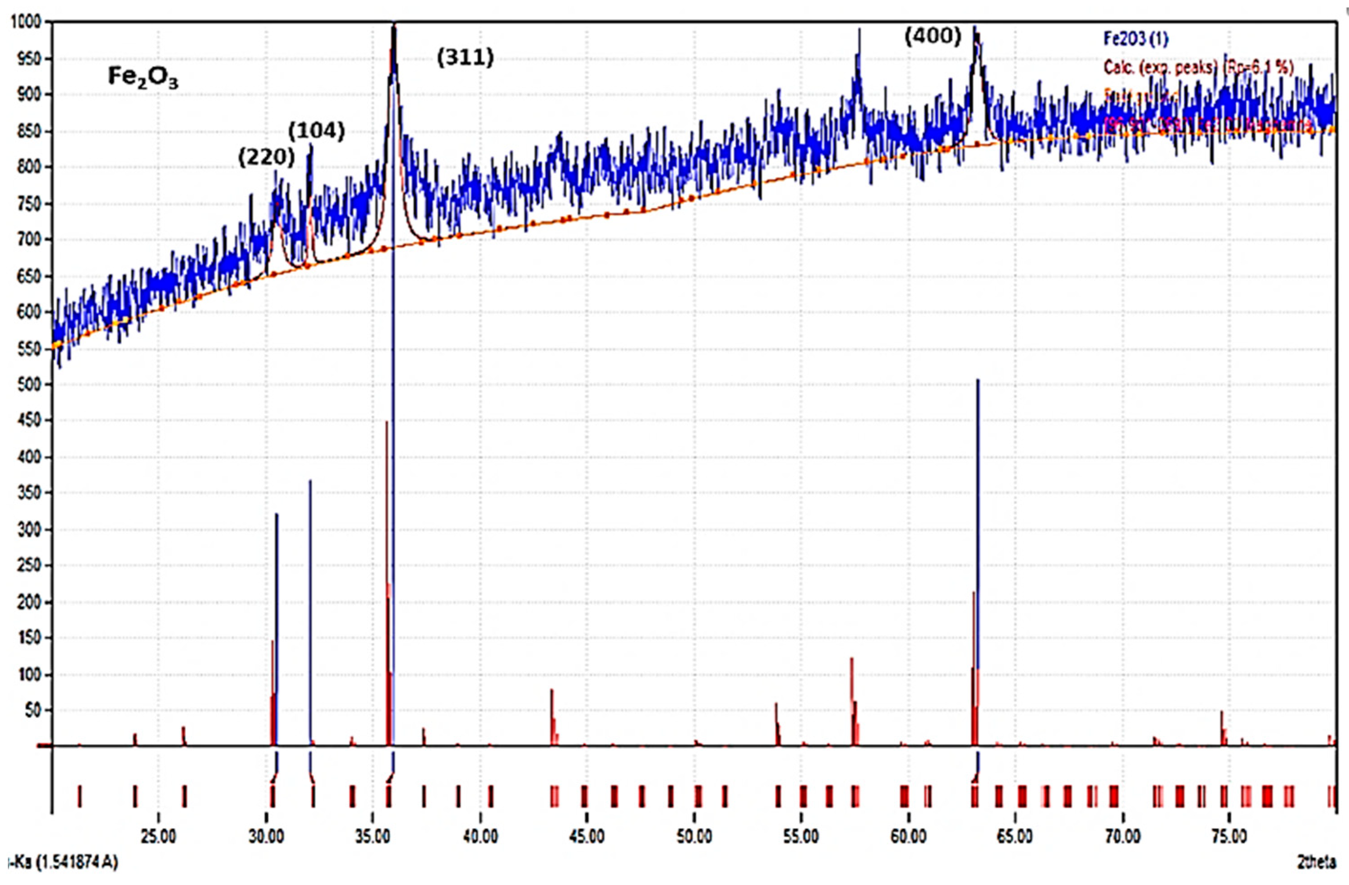Click the 1000 tick on the intensity axis

[26, 22]
